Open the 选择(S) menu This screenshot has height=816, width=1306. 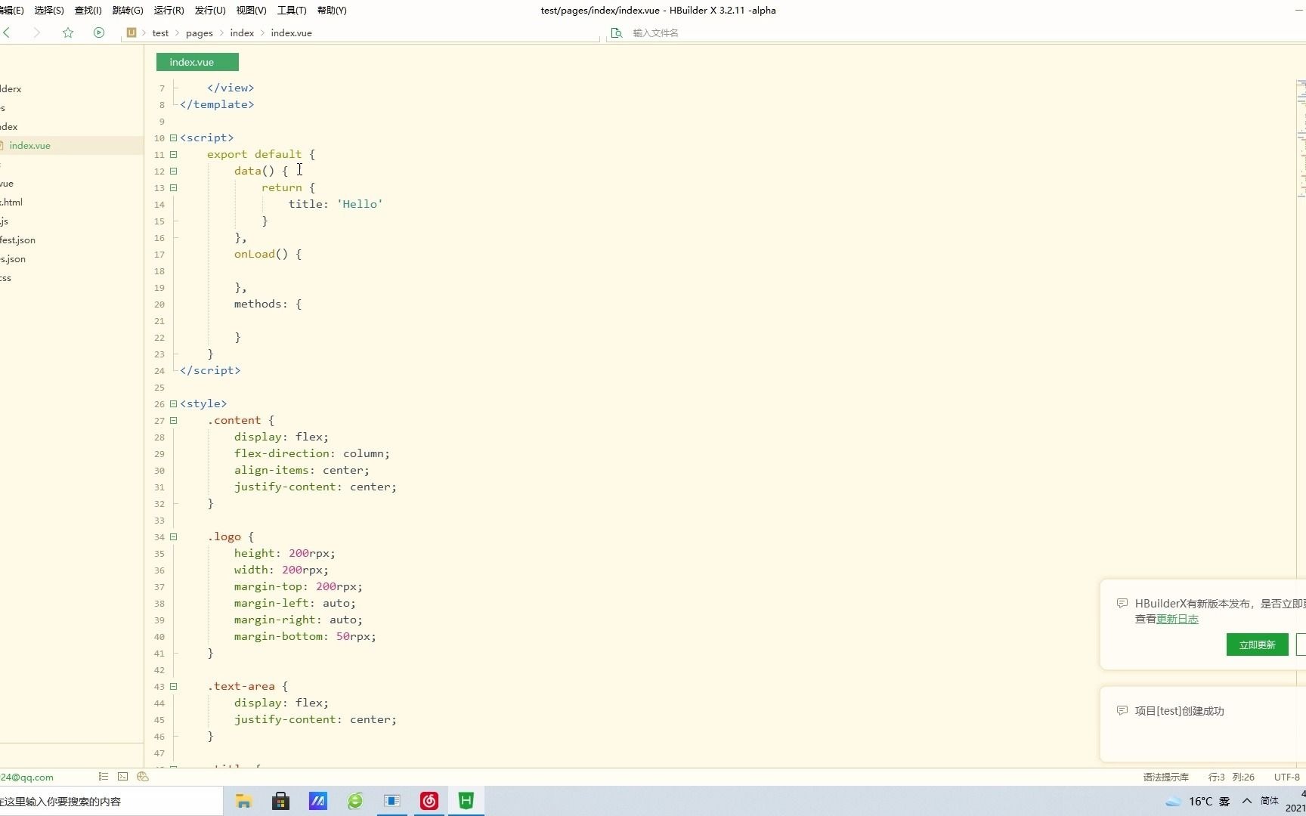pyautogui.click(x=49, y=11)
